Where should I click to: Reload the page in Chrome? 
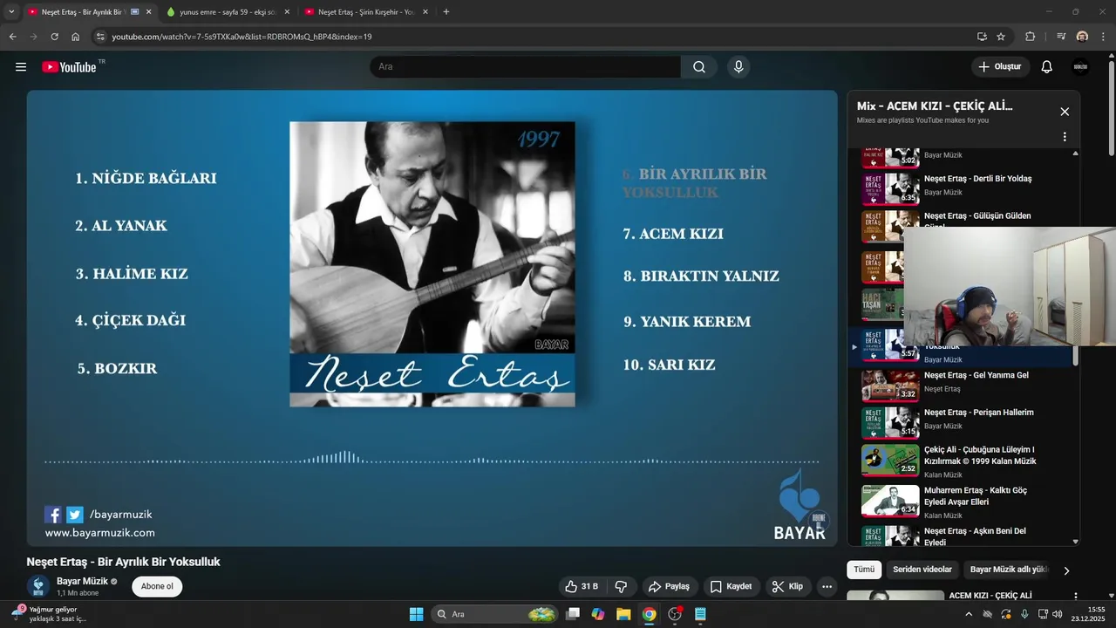[54, 37]
